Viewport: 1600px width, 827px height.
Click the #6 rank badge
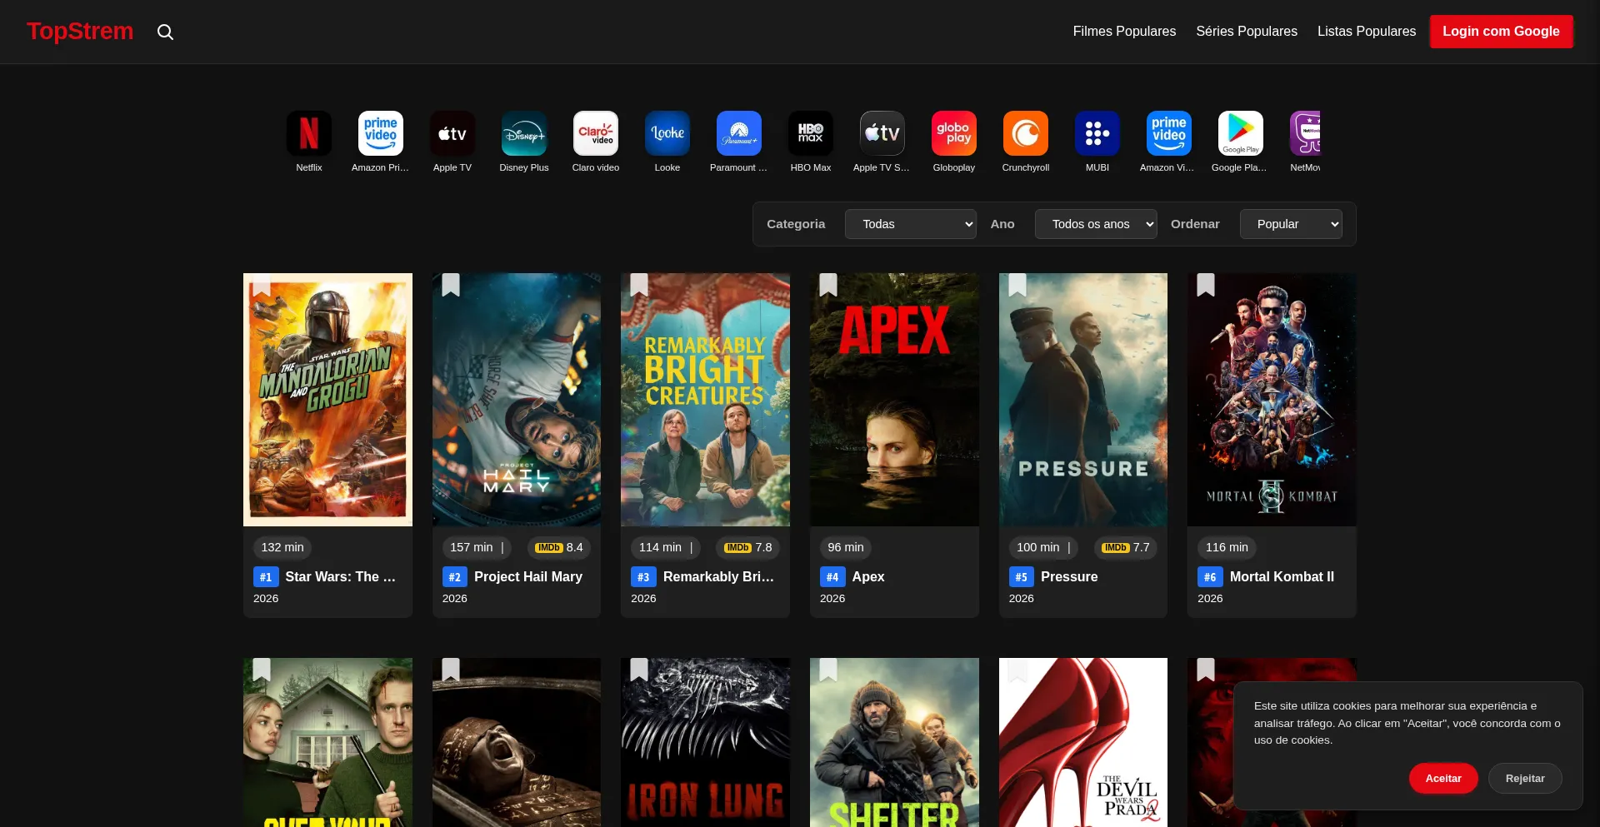[1210, 576]
